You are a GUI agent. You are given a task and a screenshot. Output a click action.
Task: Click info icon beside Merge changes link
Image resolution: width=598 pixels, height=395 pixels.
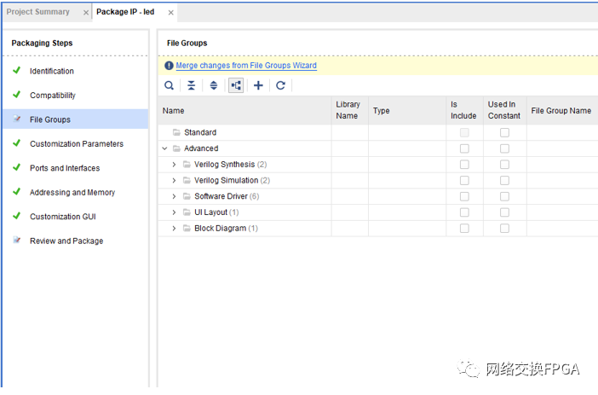click(x=169, y=66)
